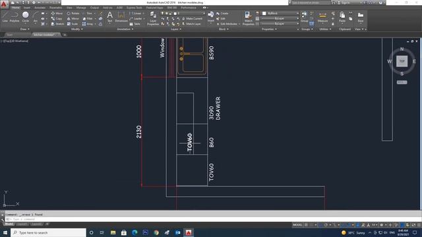Expand the Draw panel

click(25, 29)
